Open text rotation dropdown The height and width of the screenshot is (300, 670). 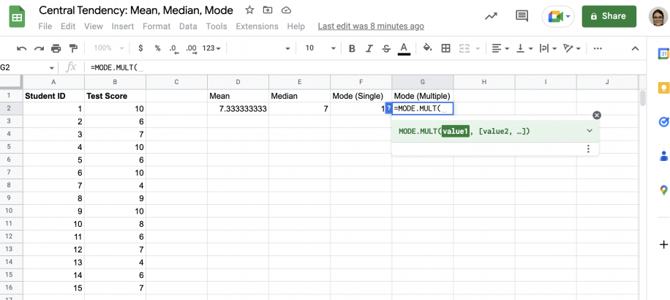click(573, 48)
